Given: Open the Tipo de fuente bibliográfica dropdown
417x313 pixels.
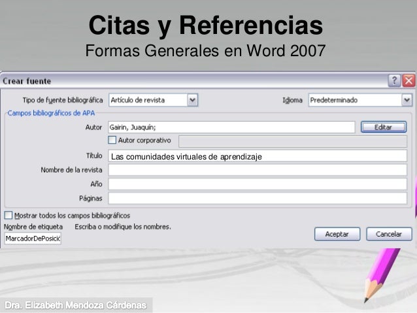Looking at the screenshot, I should [x=192, y=100].
